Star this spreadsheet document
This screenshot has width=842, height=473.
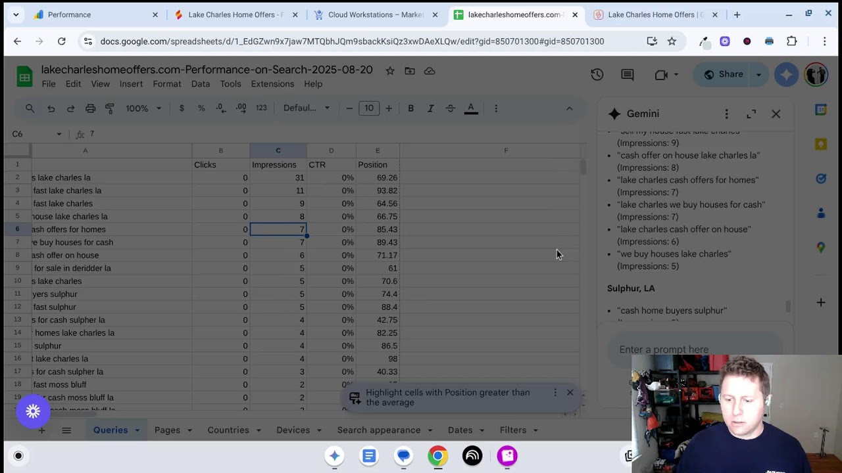tap(390, 70)
